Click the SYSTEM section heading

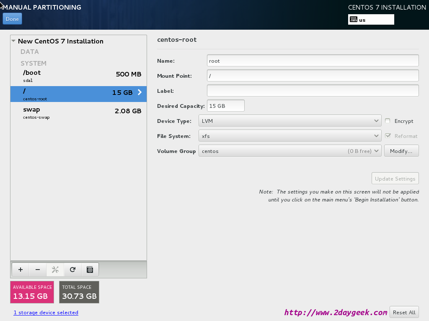point(34,64)
